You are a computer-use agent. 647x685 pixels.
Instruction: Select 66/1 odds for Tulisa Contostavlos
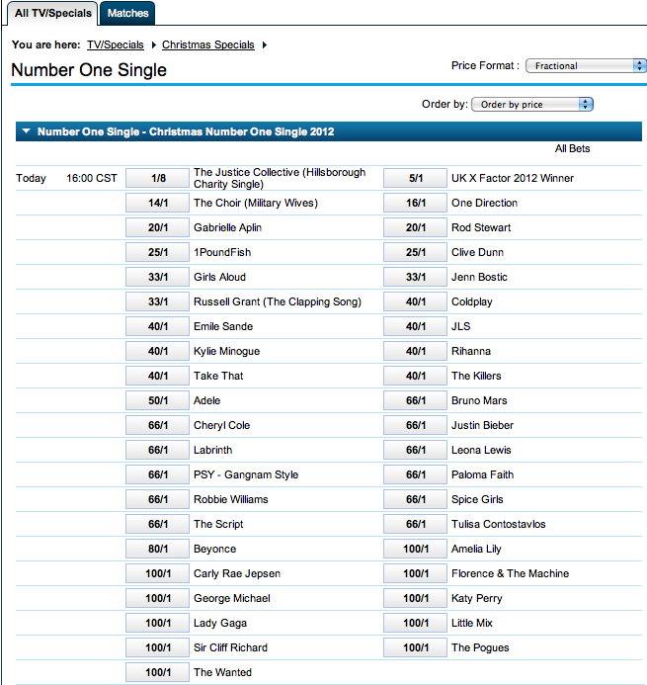(x=415, y=524)
